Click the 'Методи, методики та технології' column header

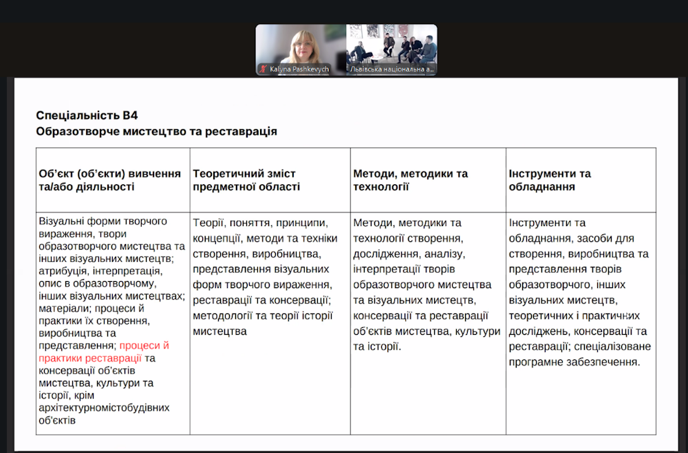coord(410,180)
